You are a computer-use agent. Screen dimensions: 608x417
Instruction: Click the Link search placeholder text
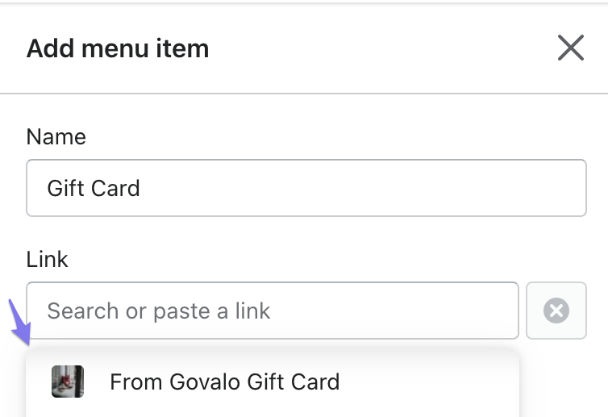159,311
